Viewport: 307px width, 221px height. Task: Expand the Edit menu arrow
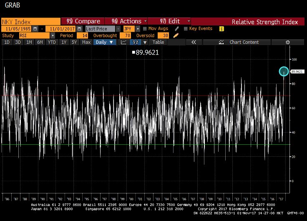(x=189, y=21)
